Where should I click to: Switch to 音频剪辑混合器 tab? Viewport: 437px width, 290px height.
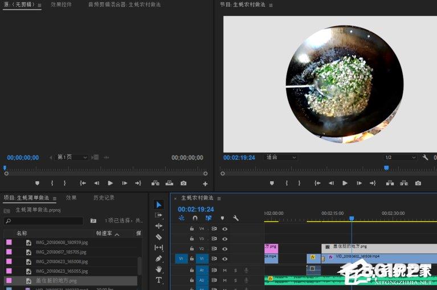[x=124, y=5]
